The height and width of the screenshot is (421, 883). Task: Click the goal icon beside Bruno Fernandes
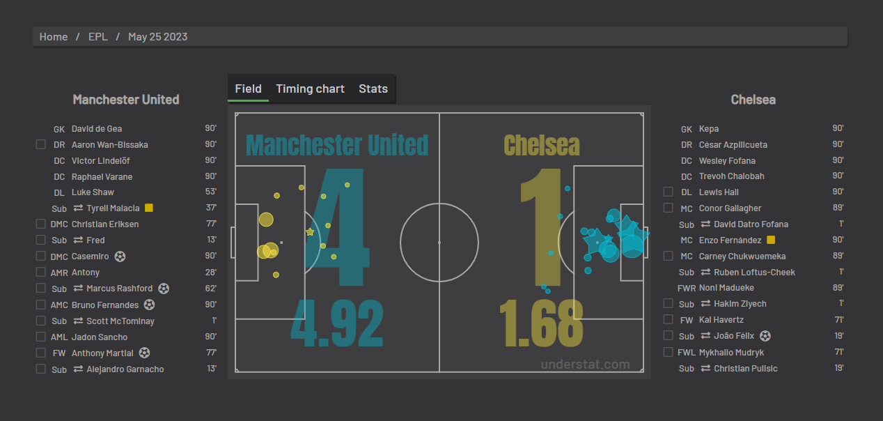pos(149,305)
